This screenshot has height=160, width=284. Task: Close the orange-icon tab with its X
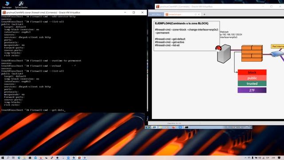point(199,14)
